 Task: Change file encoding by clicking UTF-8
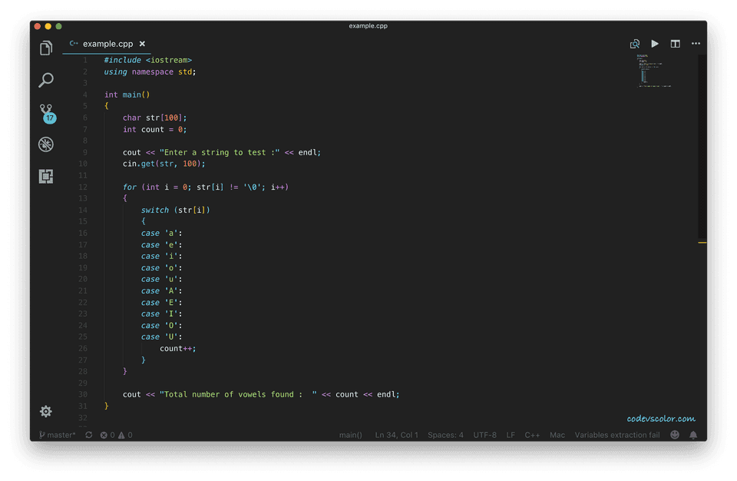[484, 435]
